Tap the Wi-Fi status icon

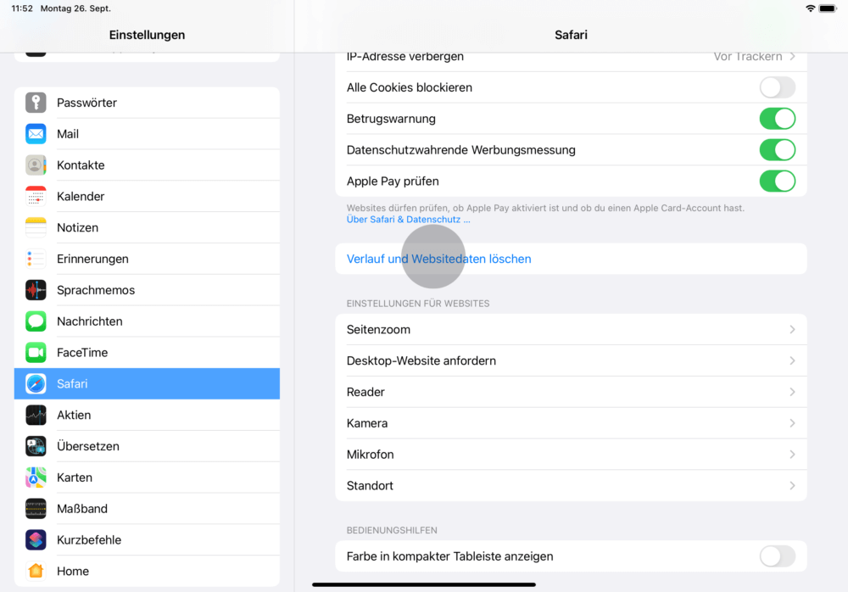pos(810,8)
